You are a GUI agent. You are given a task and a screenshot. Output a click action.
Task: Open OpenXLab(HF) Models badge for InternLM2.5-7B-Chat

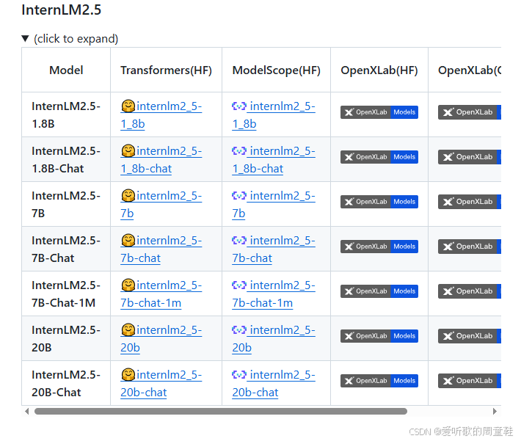point(379,247)
